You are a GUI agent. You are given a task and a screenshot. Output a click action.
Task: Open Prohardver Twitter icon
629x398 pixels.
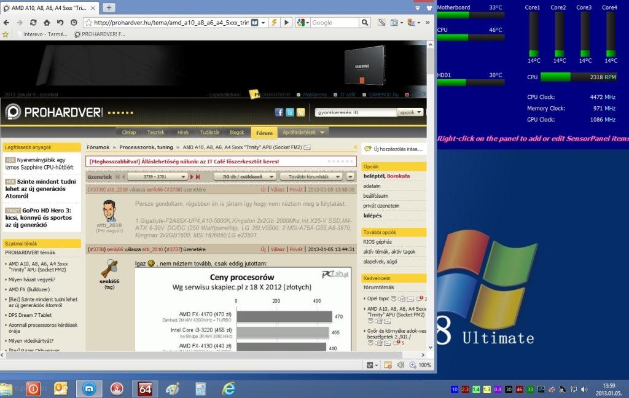pos(290,112)
